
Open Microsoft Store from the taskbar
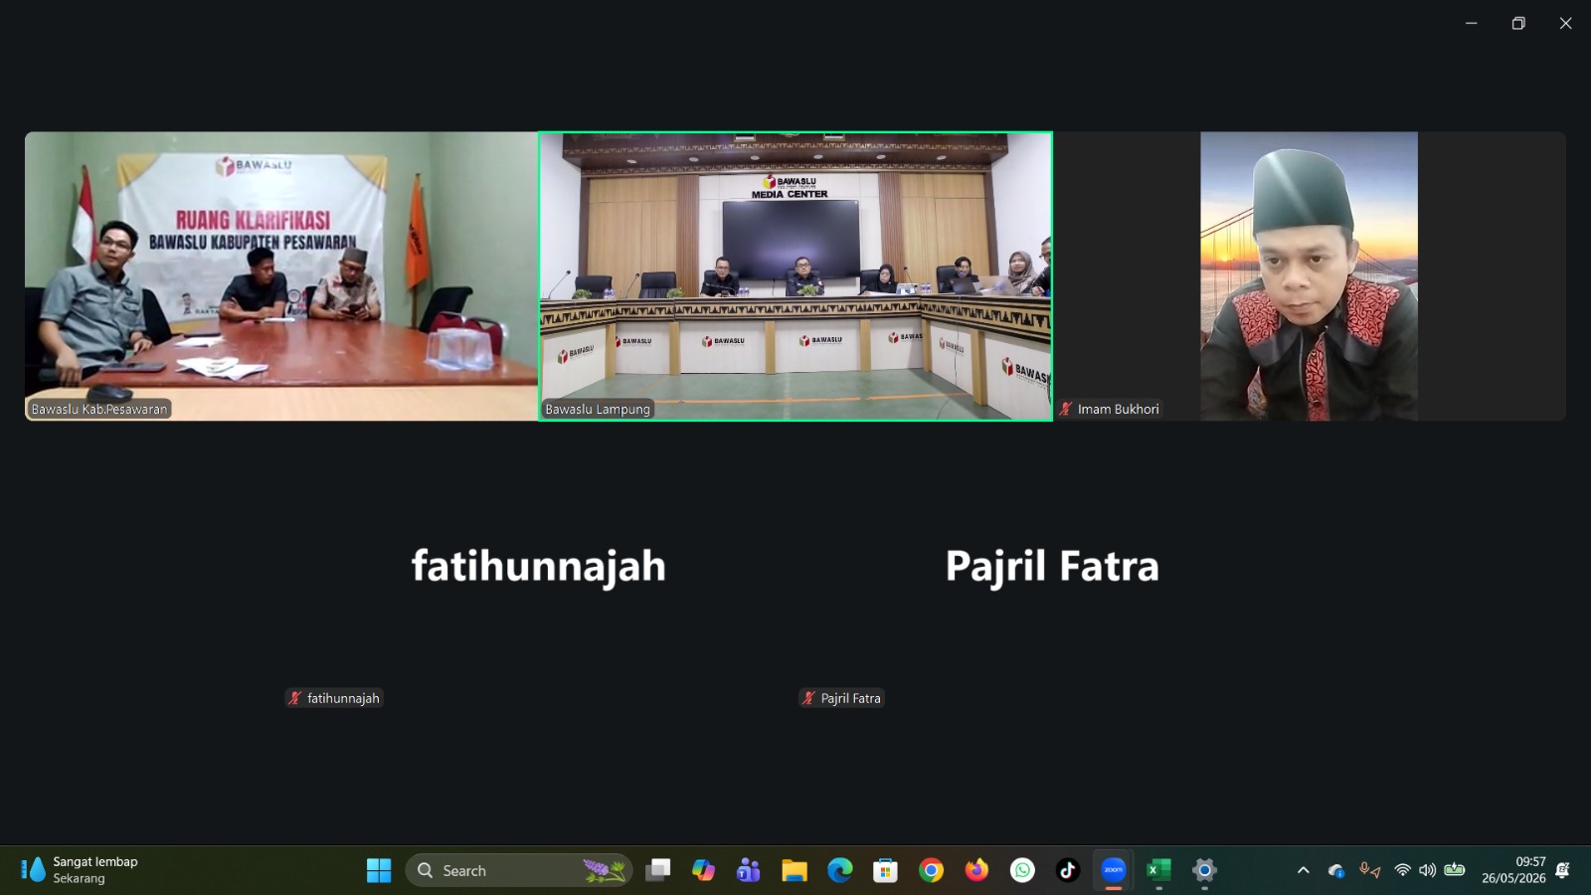tap(885, 870)
